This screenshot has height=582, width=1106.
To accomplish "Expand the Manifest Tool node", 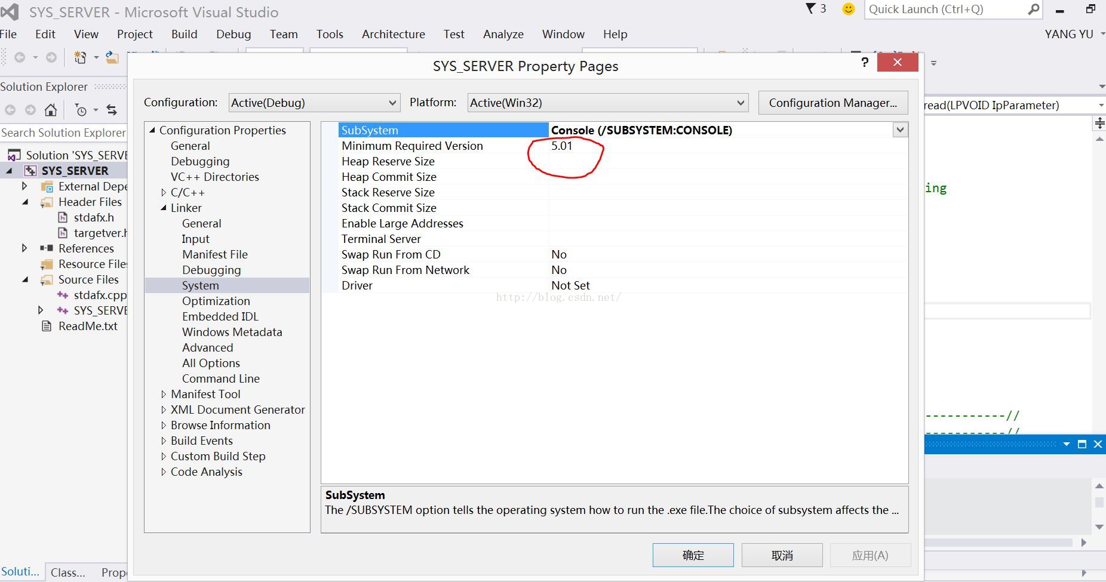I will pos(164,394).
